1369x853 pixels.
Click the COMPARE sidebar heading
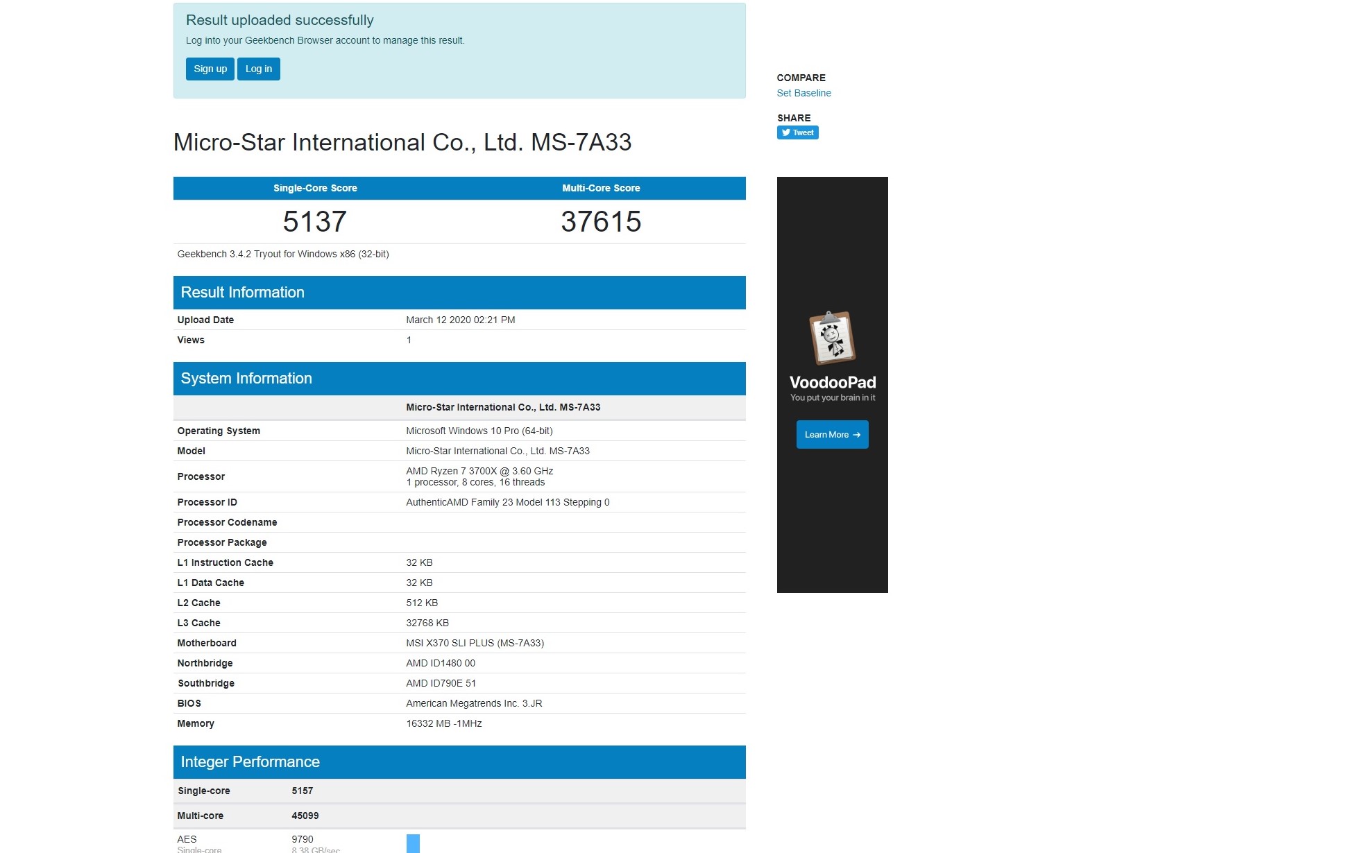point(801,78)
